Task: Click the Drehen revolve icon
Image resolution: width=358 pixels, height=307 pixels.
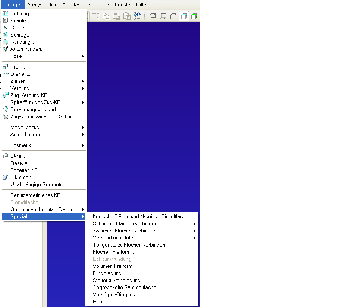Action: pyautogui.click(x=6, y=74)
